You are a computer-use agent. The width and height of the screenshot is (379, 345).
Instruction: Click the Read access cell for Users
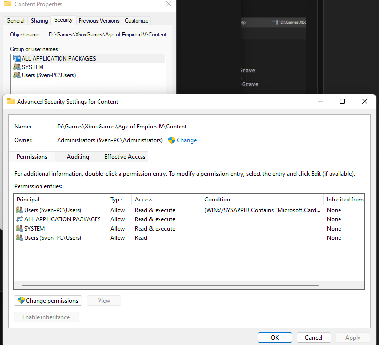click(x=141, y=238)
